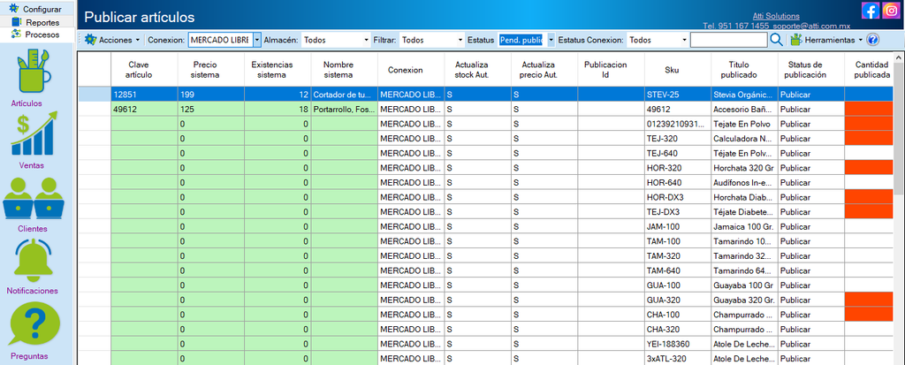Open the Instagram page icon
905x365 pixels.
[891, 11]
